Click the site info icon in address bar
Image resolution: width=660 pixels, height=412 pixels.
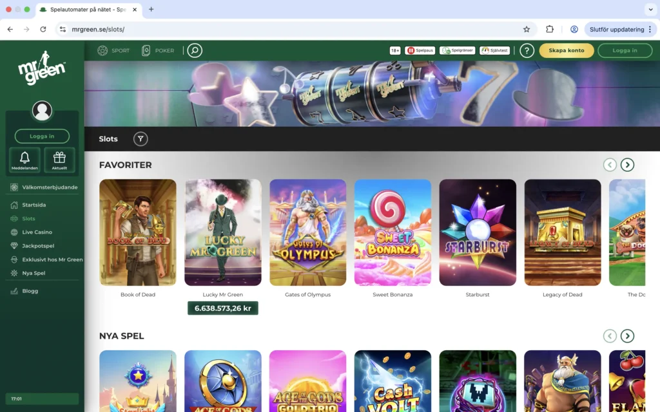point(63,30)
